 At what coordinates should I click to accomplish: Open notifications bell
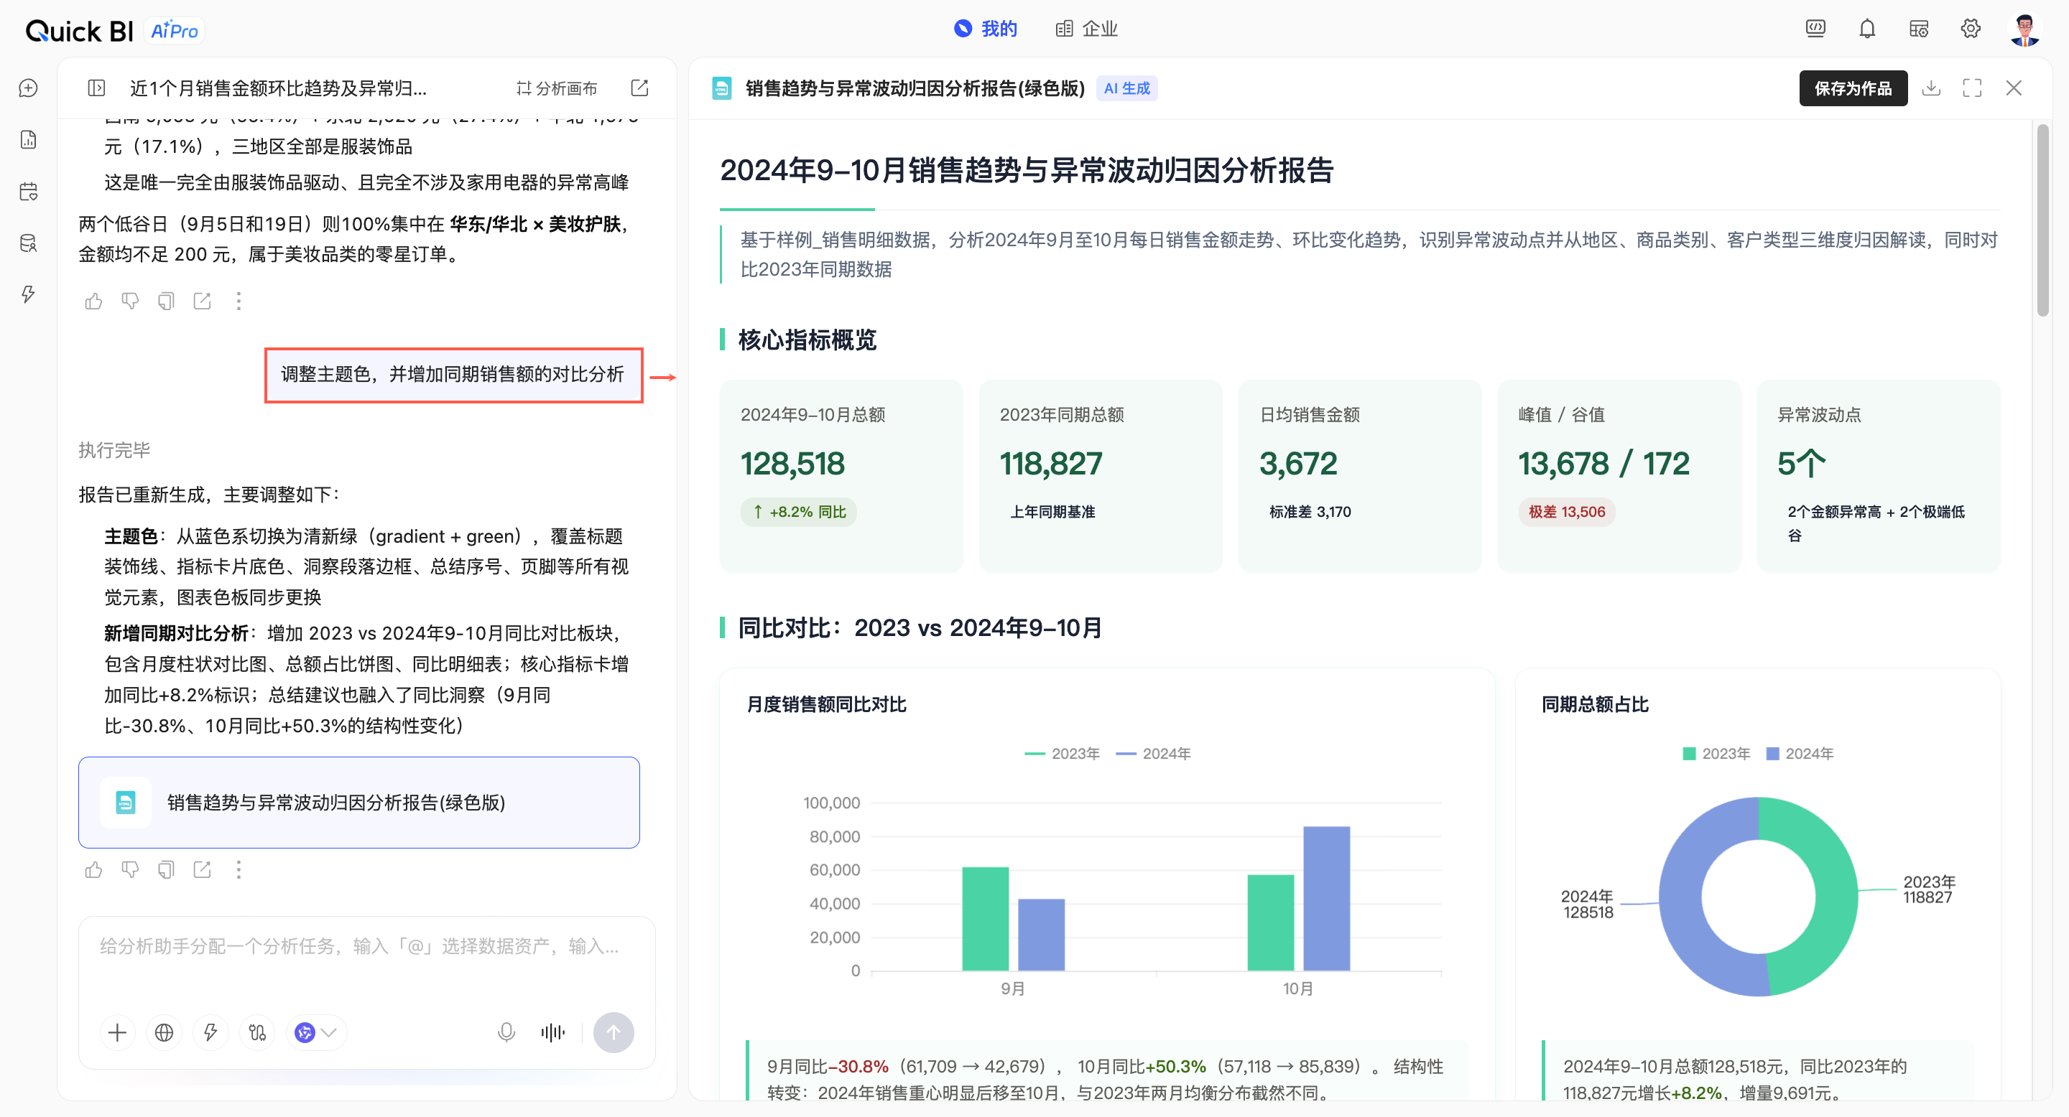click(1867, 29)
